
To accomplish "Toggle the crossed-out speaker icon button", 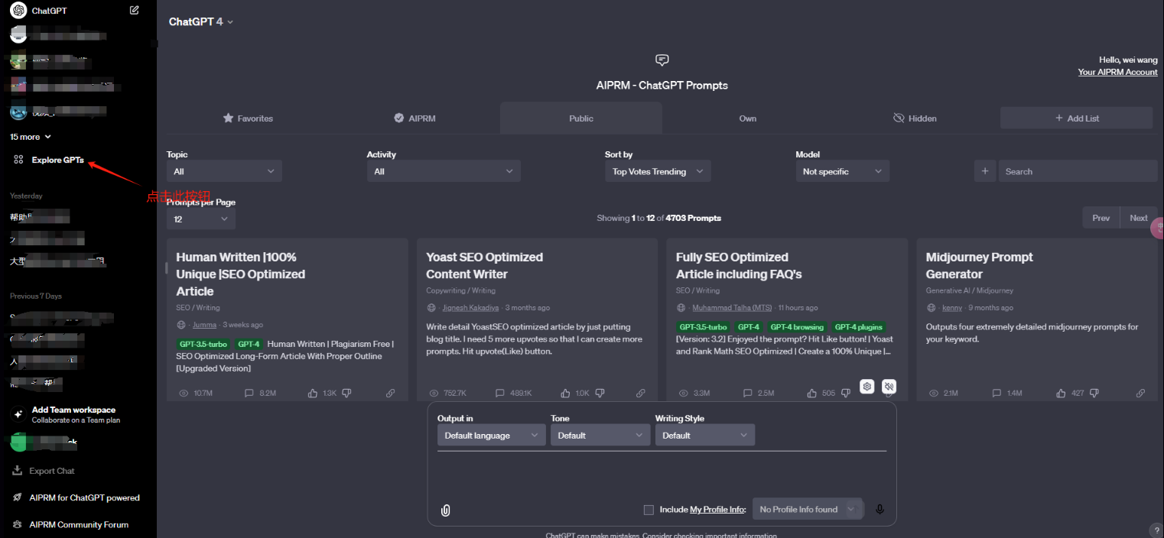I will coord(889,387).
